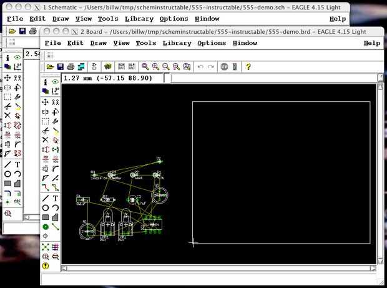Select the Move tool in Board window
Image resolution: width=387 pixels, height=288 pixels.
click(46, 102)
